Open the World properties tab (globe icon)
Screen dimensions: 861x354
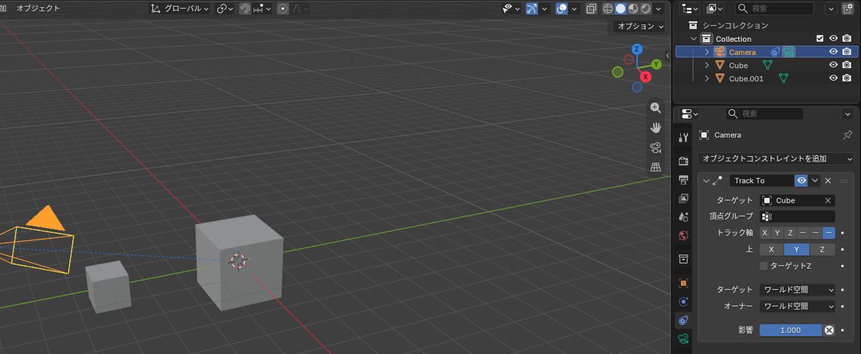684,235
